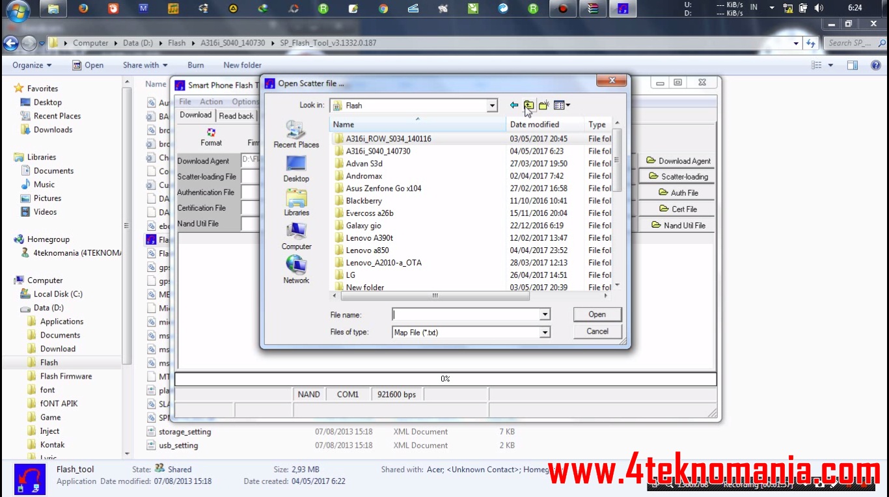This screenshot has width=889, height=497.
Task: Click Open in the Explorer toolbar
Action: 87,65
